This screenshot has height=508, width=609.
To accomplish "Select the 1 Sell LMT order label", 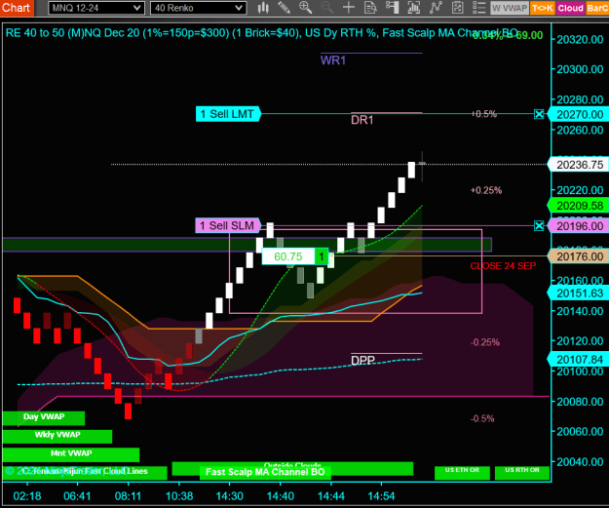I will pos(228,114).
